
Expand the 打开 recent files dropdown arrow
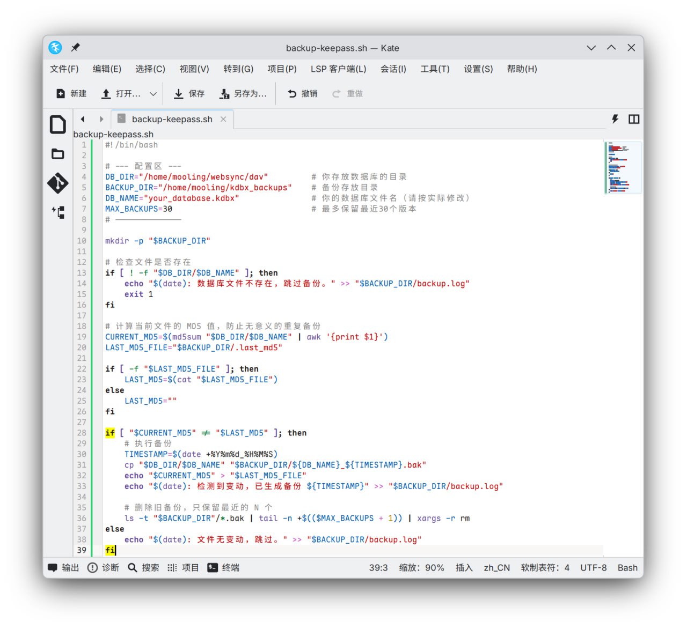[153, 94]
